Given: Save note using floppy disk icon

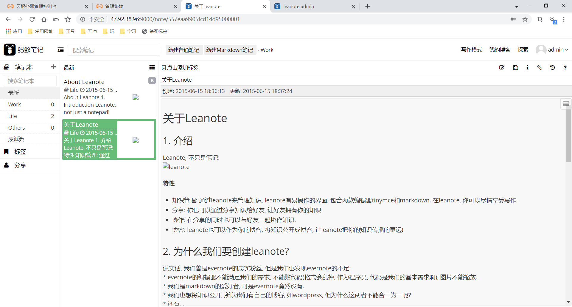Looking at the screenshot, I should 515,68.
